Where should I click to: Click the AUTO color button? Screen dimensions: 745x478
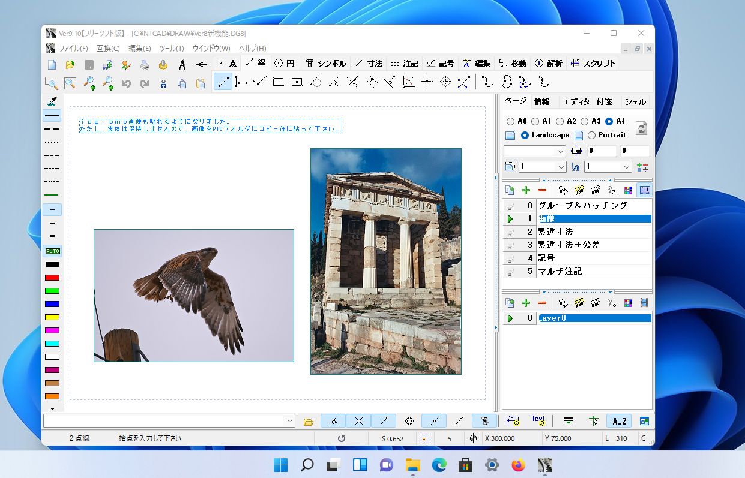[x=52, y=251]
